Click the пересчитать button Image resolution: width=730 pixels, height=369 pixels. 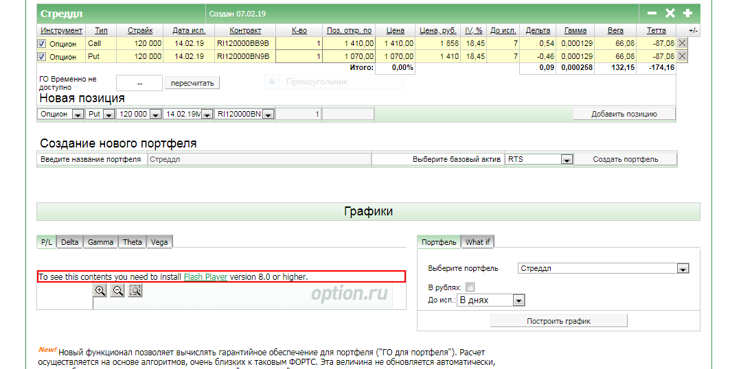pyautogui.click(x=192, y=83)
